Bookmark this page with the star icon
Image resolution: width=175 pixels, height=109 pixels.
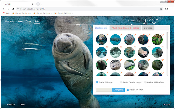(161, 9)
